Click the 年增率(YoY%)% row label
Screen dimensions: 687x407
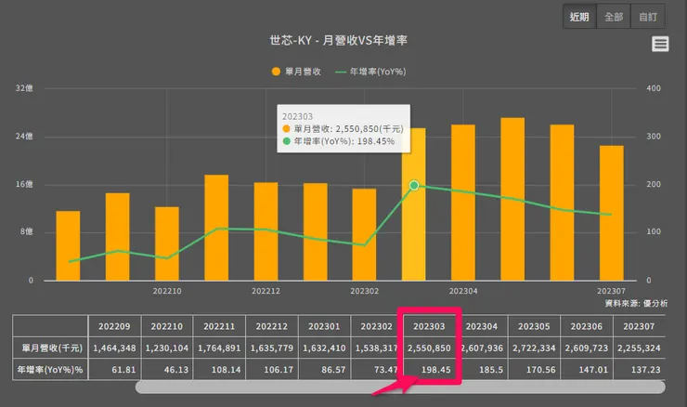50,369
